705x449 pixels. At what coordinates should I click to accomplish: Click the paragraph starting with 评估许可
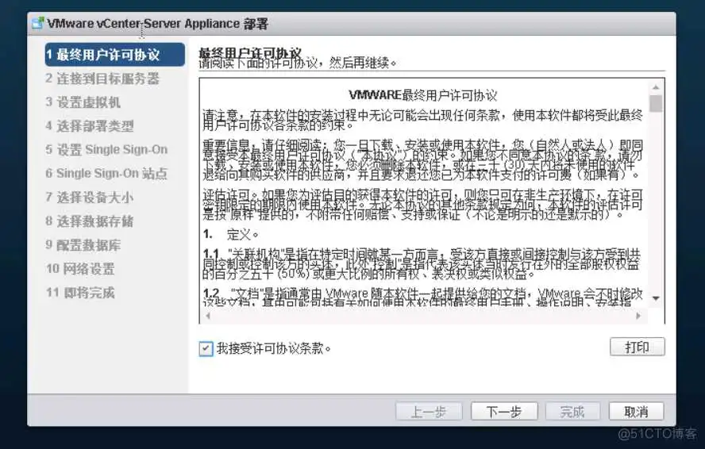coord(422,205)
